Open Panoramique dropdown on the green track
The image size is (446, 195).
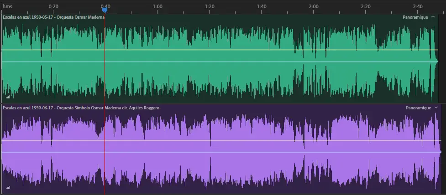433,17
